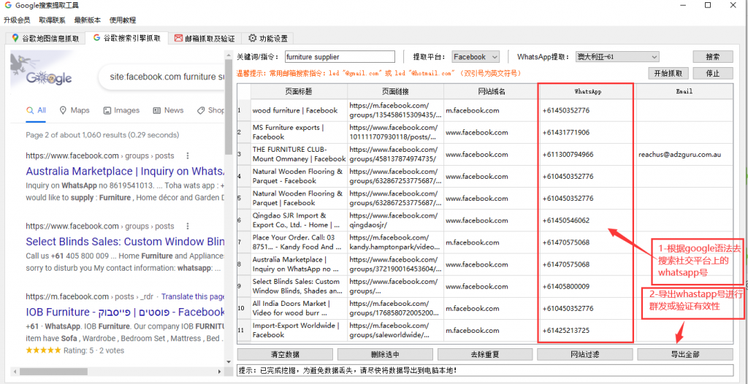Select the Images search filter
The height and width of the screenshot is (384, 748).
tap(122, 110)
